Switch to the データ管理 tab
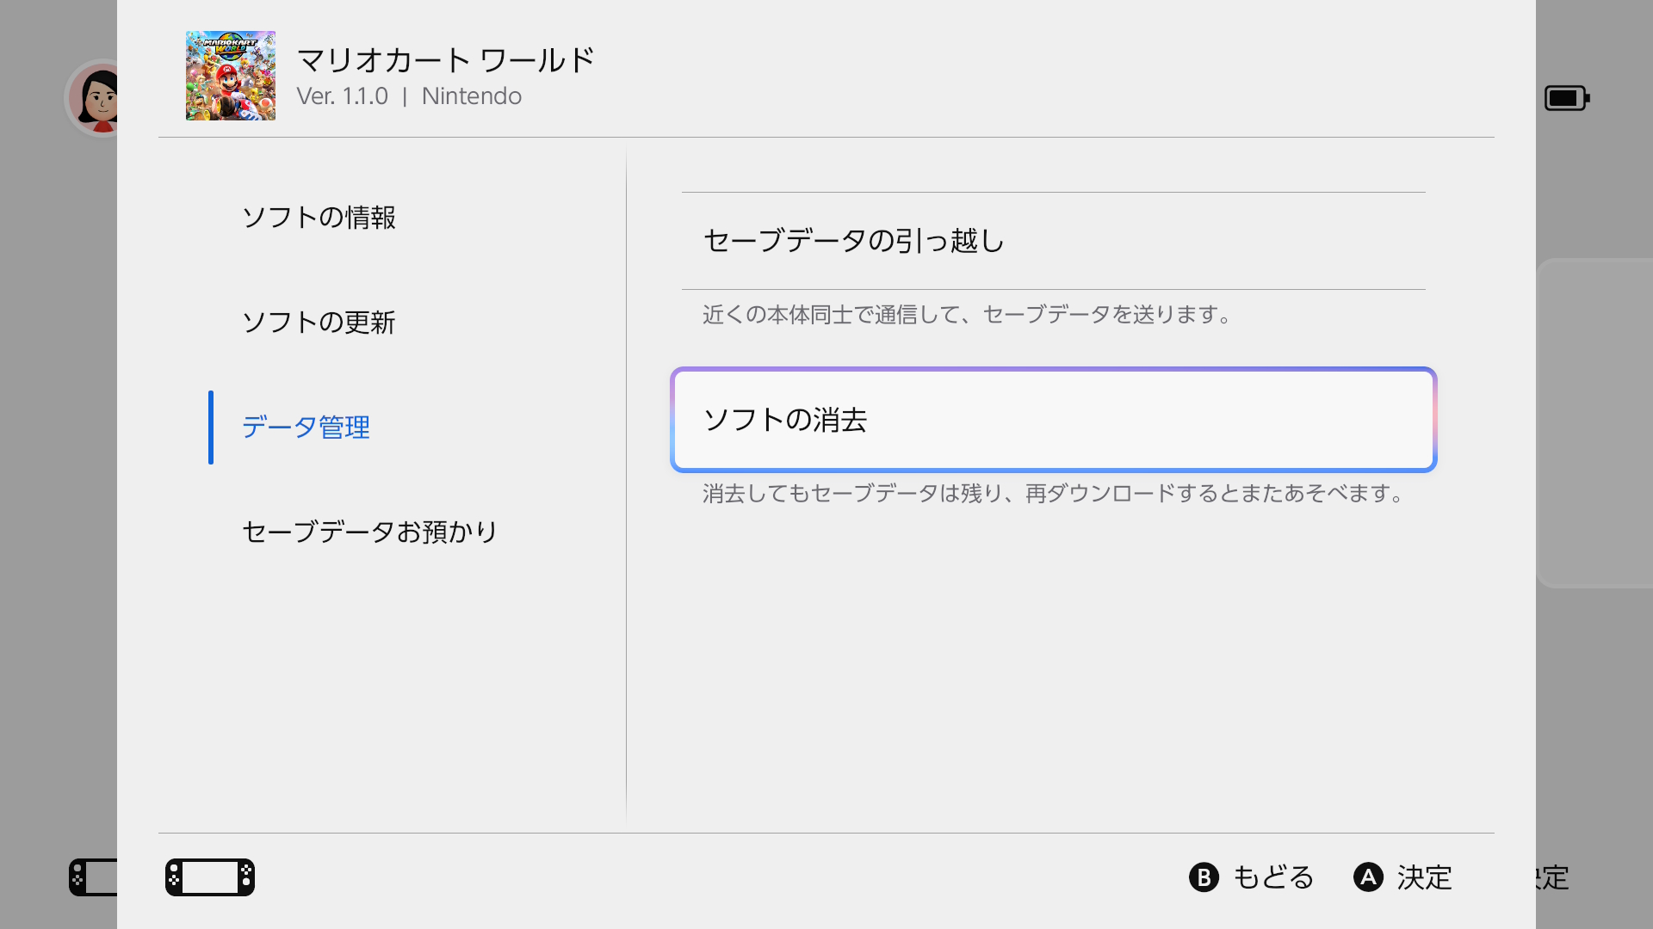 [x=306, y=428]
